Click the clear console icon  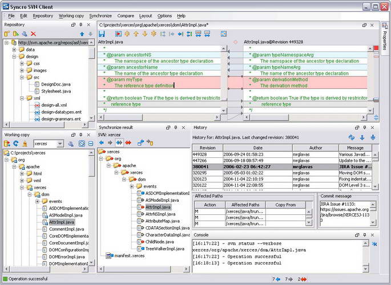[374, 244]
